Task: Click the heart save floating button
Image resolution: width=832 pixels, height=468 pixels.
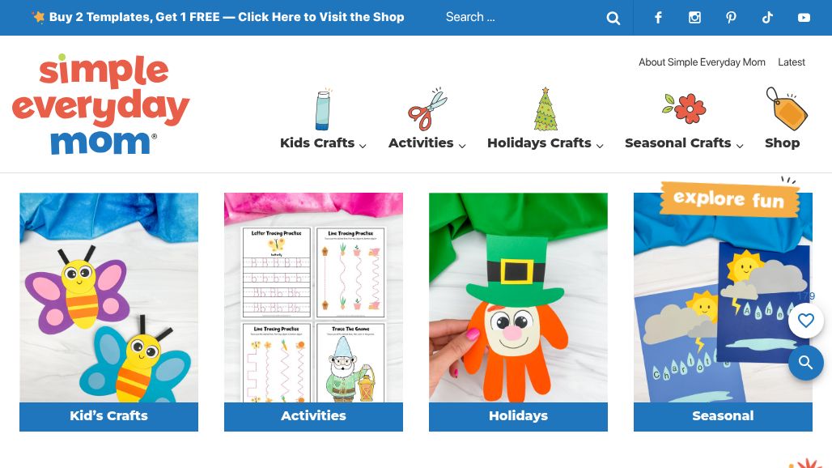Action: 805,320
